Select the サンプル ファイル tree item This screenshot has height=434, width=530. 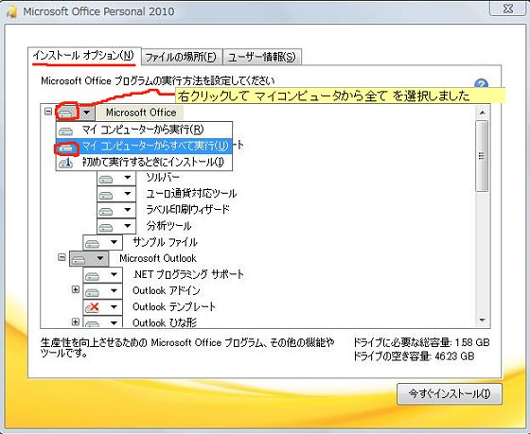pos(165,242)
